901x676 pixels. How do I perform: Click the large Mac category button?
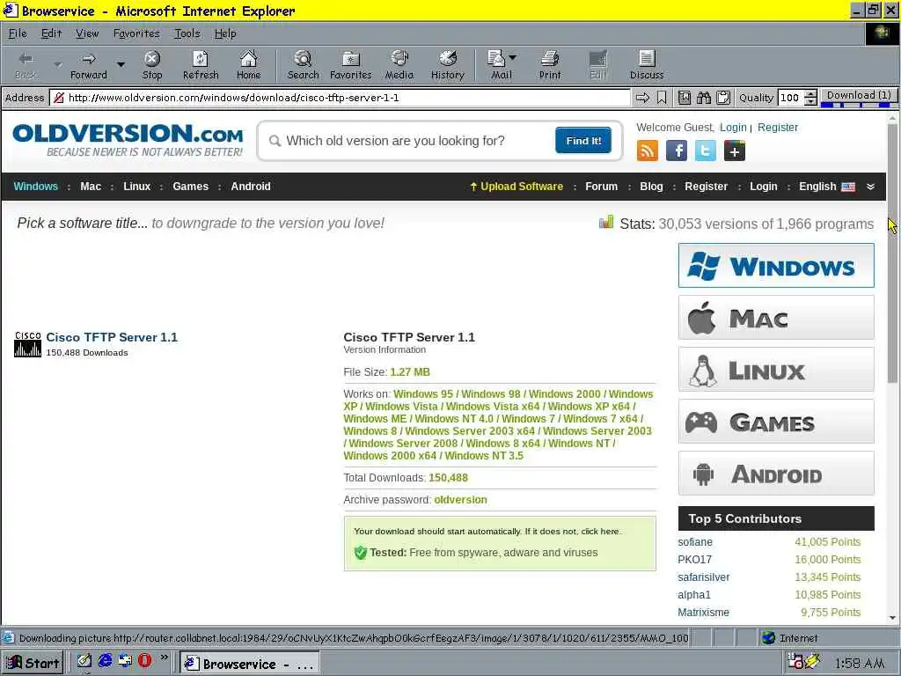[776, 317]
